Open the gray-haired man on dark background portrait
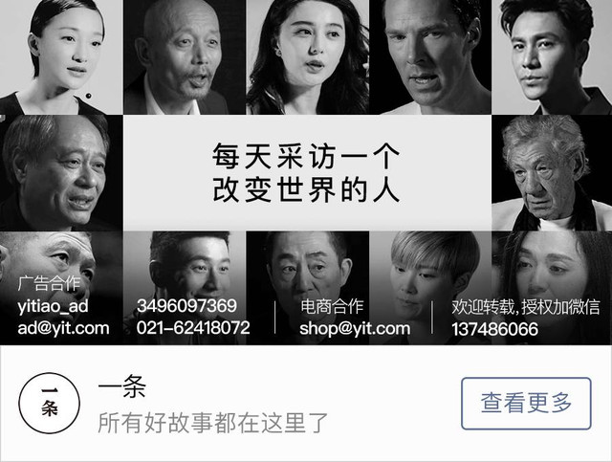The height and width of the screenshot is (462, 612). pos(61,172)
